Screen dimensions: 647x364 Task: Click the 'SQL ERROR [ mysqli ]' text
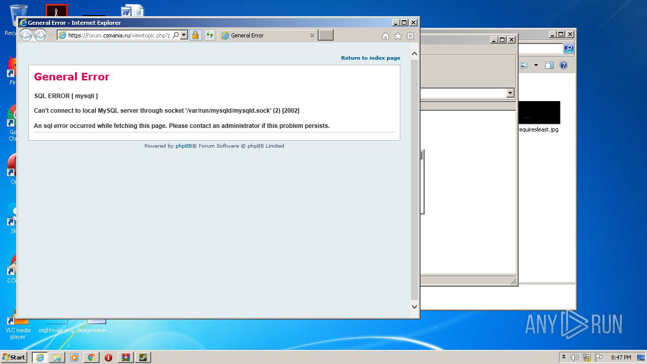(66, 96)
